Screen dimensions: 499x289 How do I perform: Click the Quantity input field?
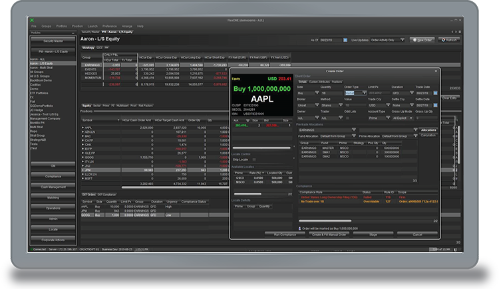pyautogui.click(x=331, y=93)
